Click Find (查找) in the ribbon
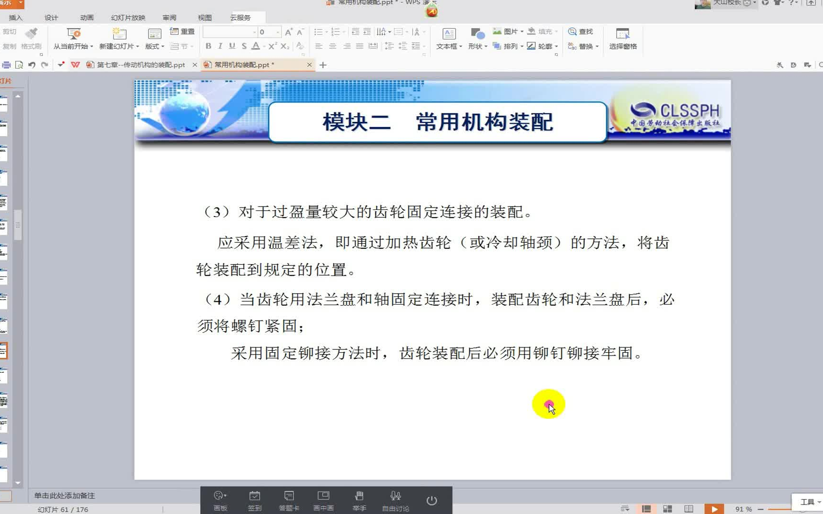Viewport: 823px width, 514px height. point(581,31)
